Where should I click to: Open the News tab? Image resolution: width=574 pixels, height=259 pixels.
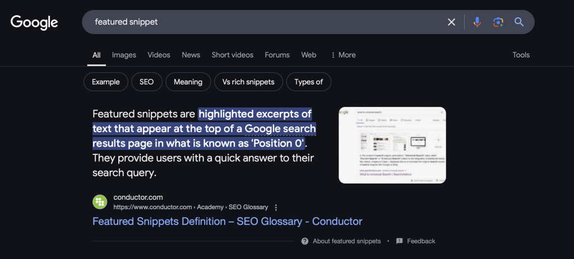coord(191,55)
